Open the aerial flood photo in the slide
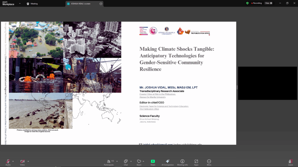Image resolution: width=298 pixels, height=167 pixels. (x=36, y=40)
